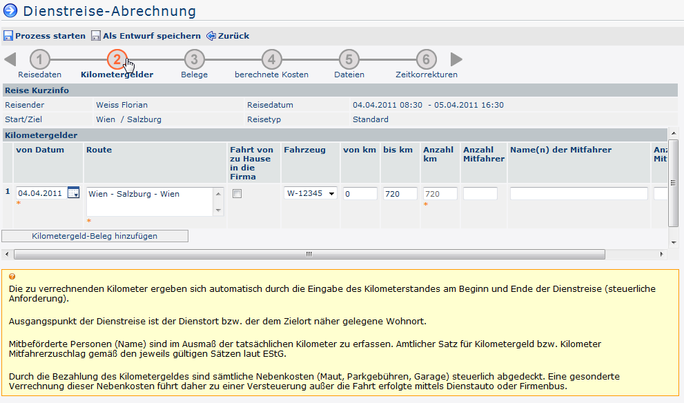Select step 5 Dateien
This screenshot has width=684, height=403.
pos(349,59)
